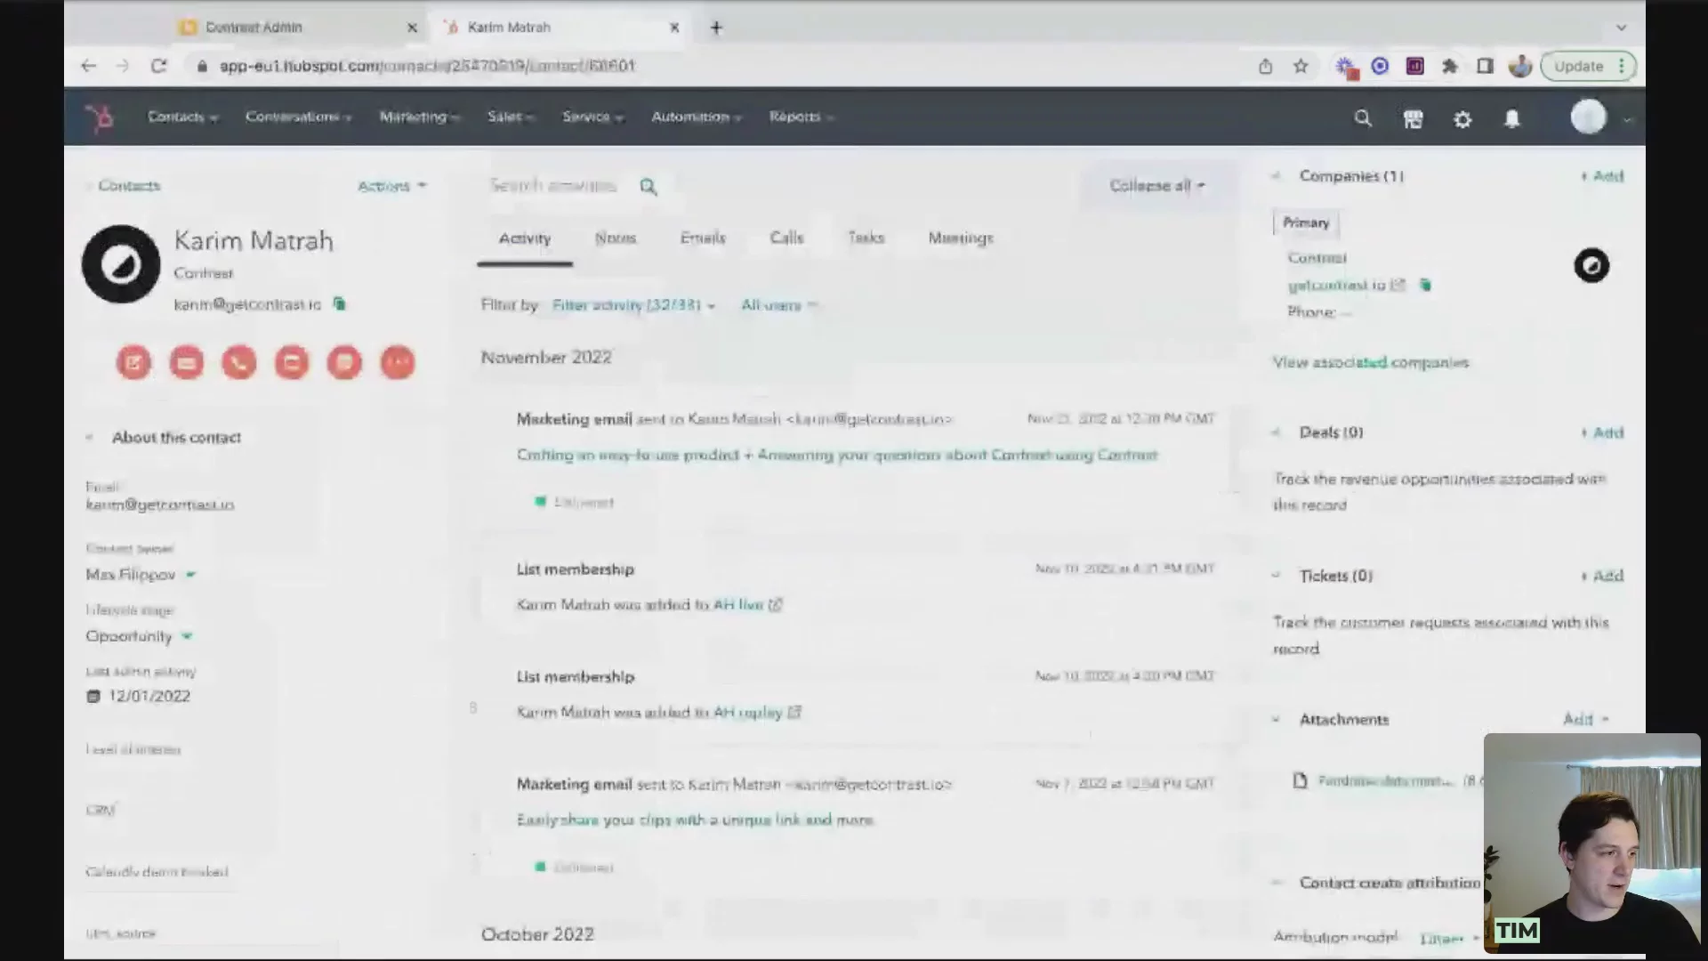Add a ticket with the Tickets Add link
This screenshot has height=961, width=1708.
(x=1602, y=576)
